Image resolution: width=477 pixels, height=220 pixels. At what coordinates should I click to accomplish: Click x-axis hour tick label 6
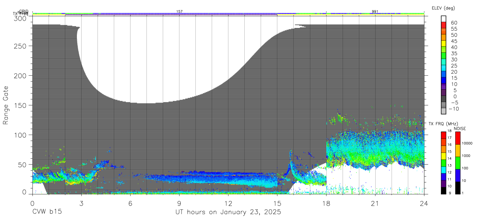130,203
